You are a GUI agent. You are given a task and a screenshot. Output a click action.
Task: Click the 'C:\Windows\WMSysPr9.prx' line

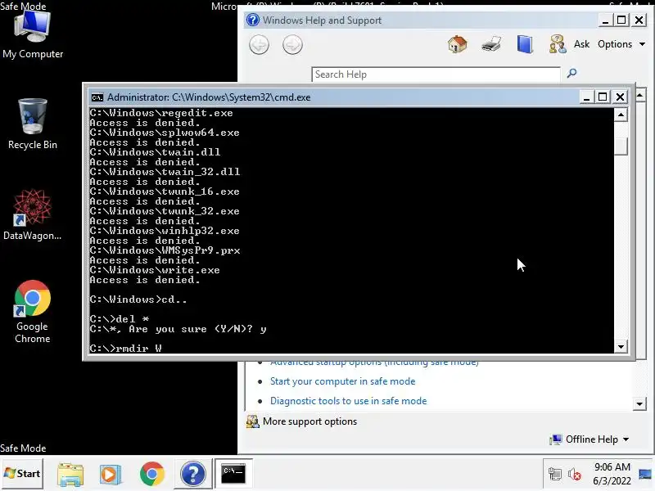click(x=165, y=250)
